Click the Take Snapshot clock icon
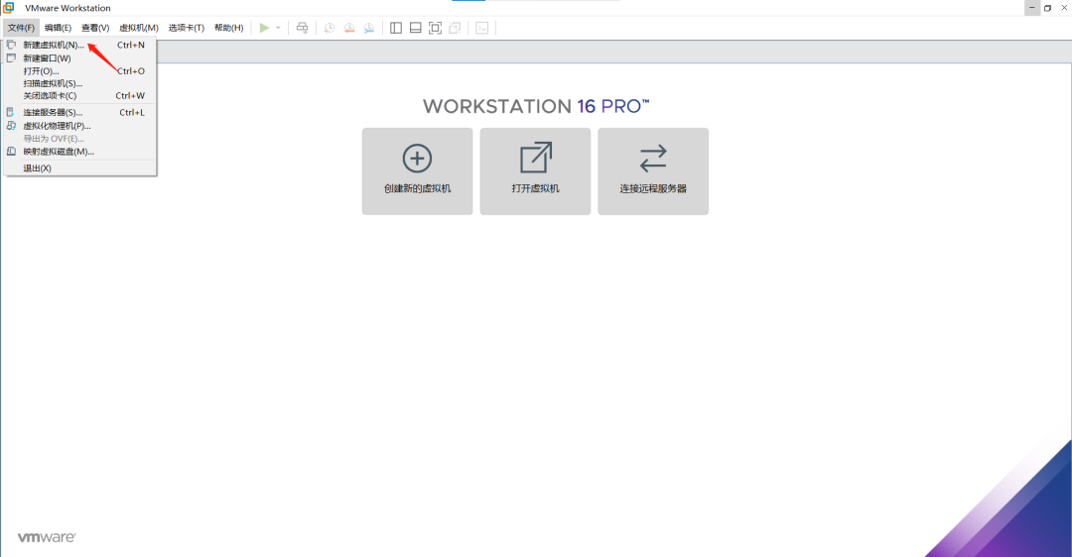 tap(329, 28)
